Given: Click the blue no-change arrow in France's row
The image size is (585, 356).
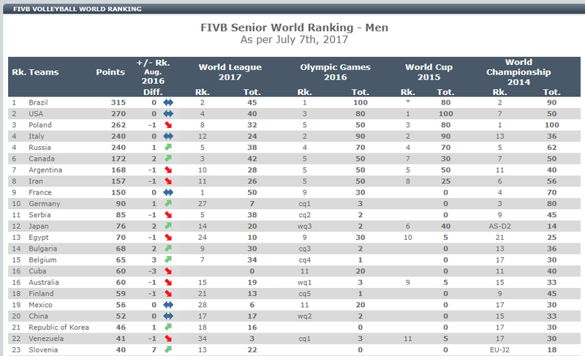Looking at the screenshot, I should point(168,192).
